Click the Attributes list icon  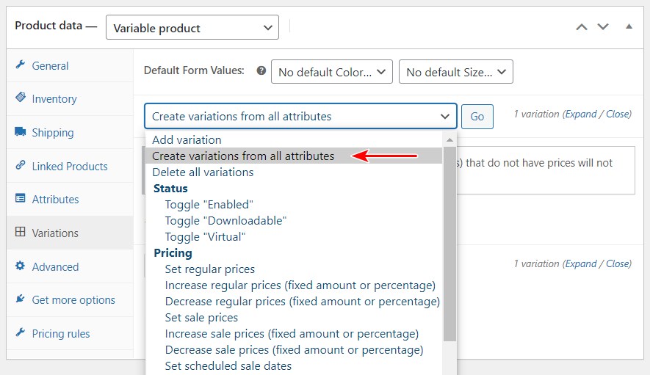point(21,198)
